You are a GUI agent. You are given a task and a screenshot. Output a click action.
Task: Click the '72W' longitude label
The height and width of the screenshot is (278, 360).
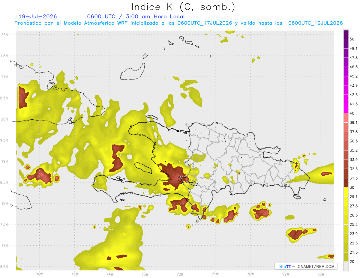(180, 274)
